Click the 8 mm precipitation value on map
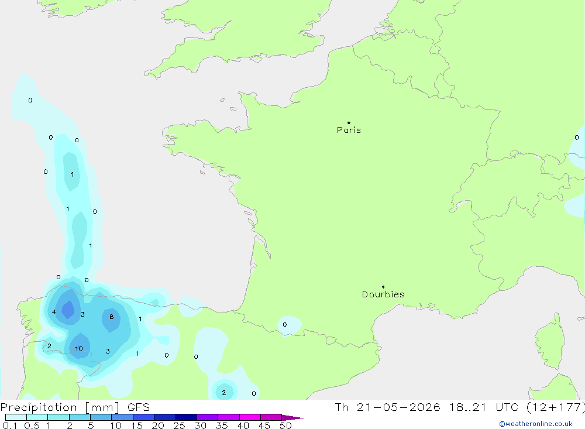This screenshot has width=585, height=429. tap(111, 317)
